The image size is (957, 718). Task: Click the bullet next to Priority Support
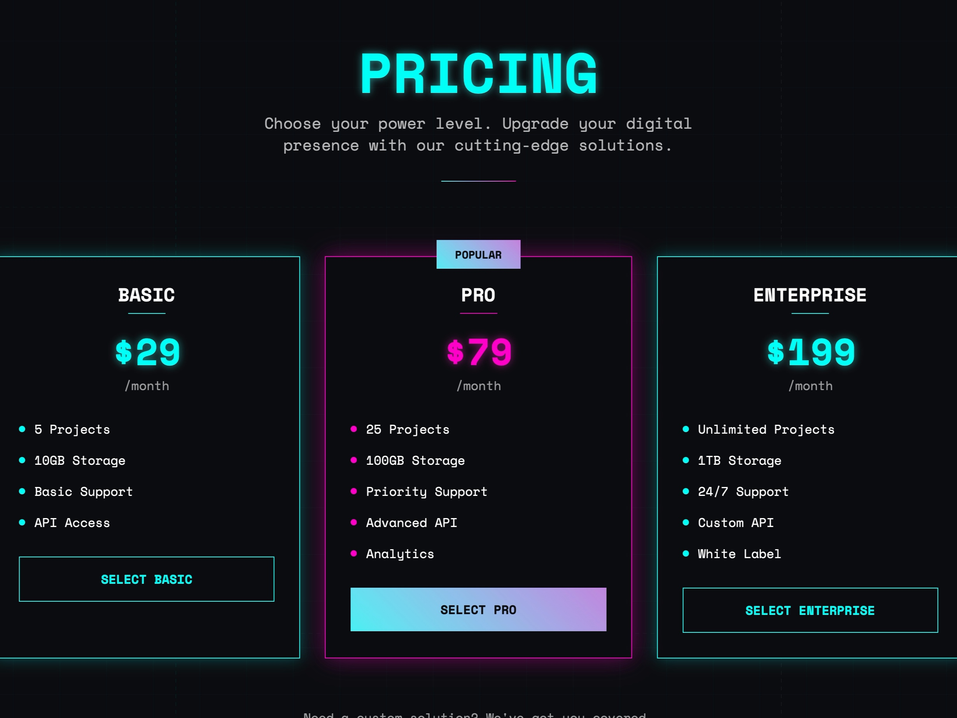tap(353, 491)
